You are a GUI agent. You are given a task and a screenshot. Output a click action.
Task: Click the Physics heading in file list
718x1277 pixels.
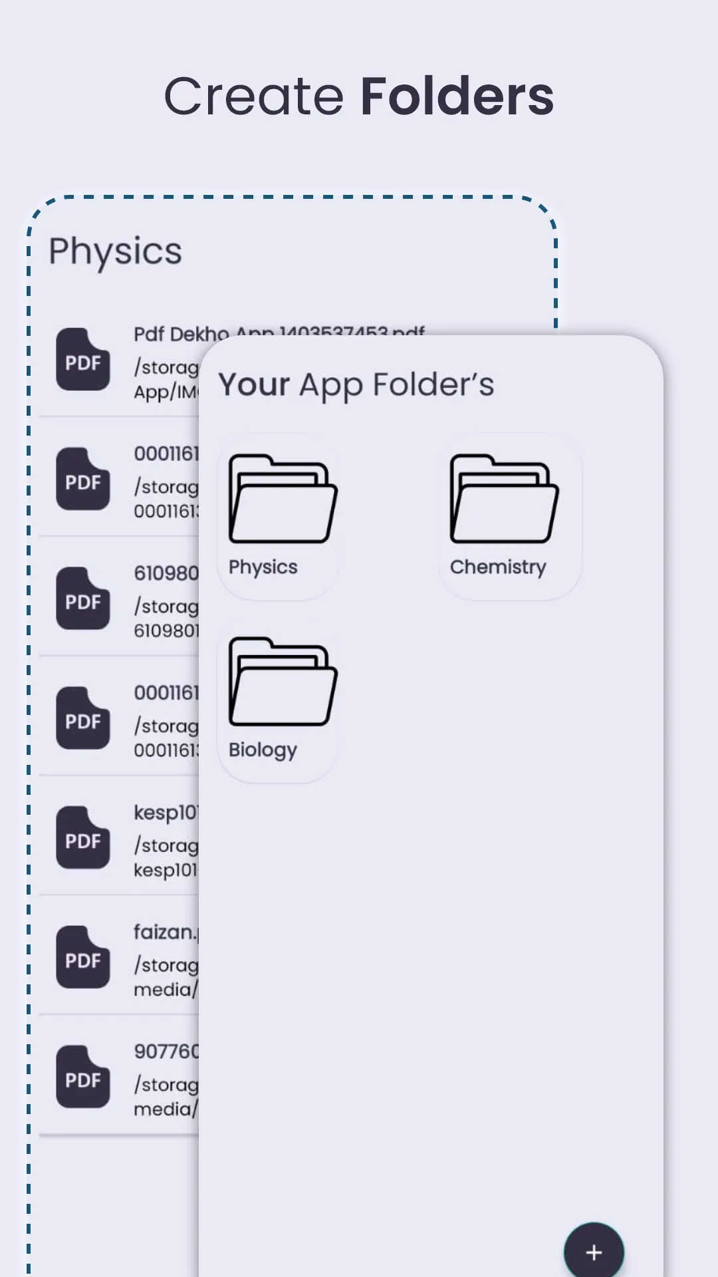tap(115, 251)
